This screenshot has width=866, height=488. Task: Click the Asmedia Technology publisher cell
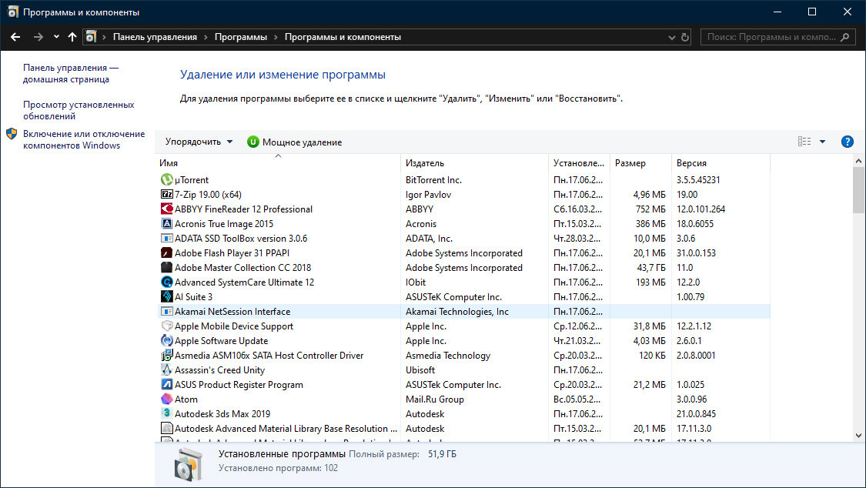point(448,356)
